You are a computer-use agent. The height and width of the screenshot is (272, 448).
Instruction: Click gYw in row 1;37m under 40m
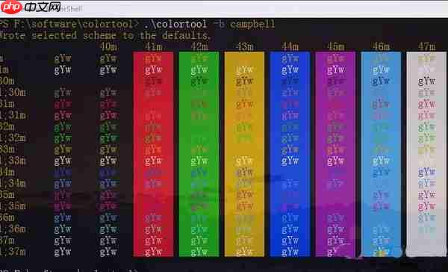pos(108,253)
